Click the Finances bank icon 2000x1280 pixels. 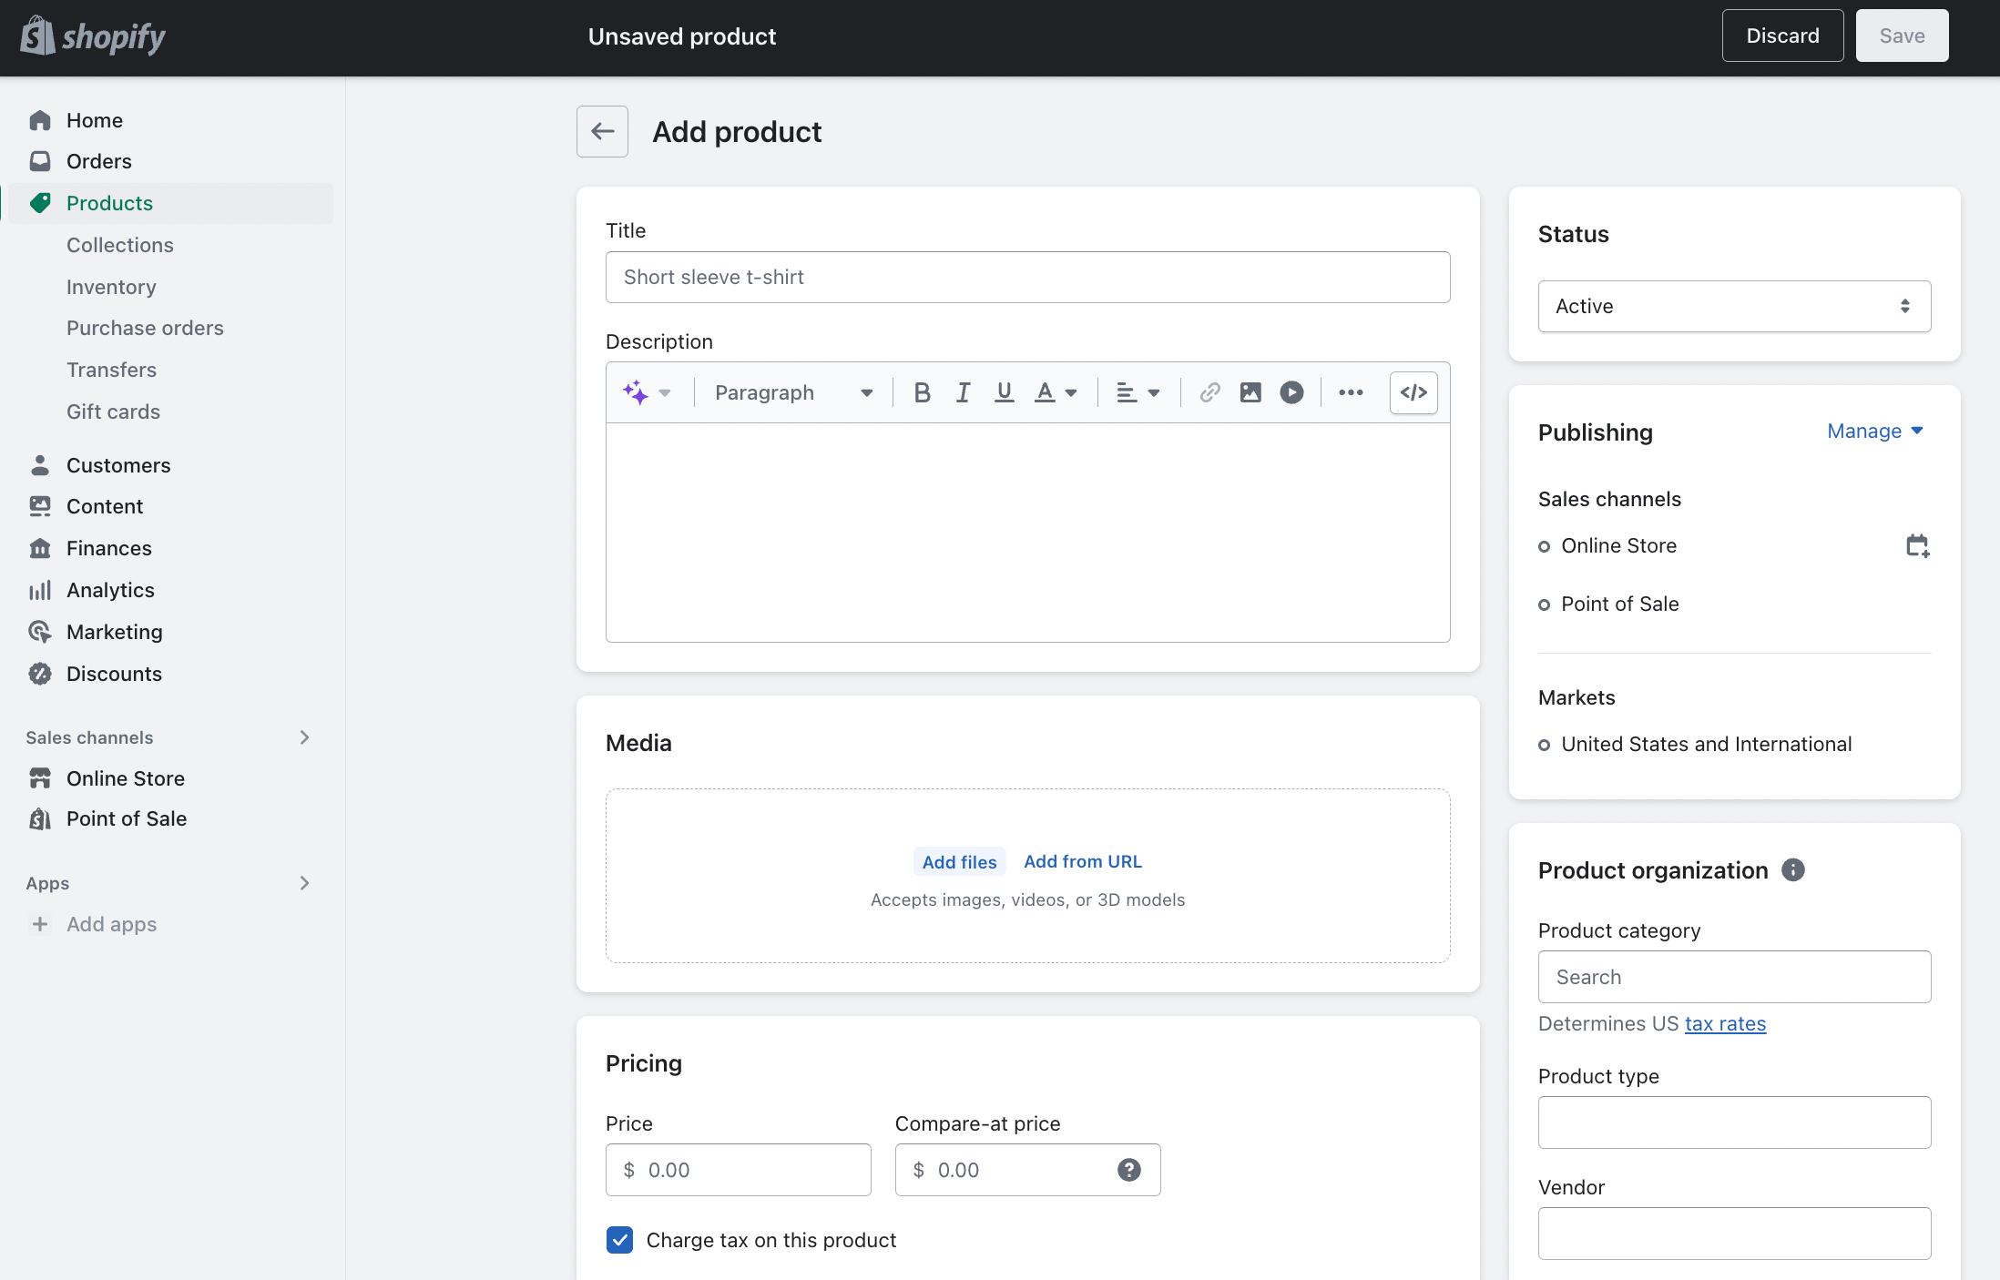(x=40, y=548)
